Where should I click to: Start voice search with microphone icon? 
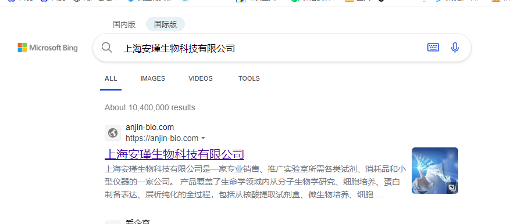point(455,48)
